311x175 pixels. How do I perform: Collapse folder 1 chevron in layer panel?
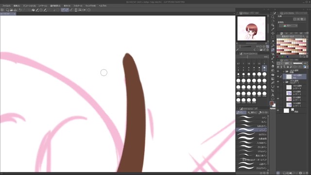284,82
